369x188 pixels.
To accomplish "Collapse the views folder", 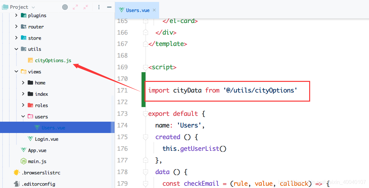I will [16, 72].
